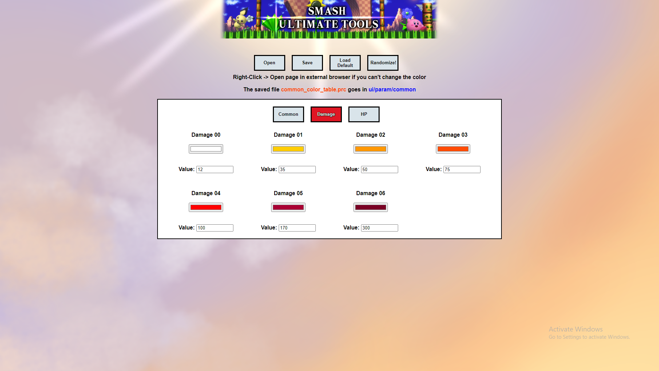Click the Damage 00 color swatch
This screenshot has height=371, width=659.
[206, 149]
